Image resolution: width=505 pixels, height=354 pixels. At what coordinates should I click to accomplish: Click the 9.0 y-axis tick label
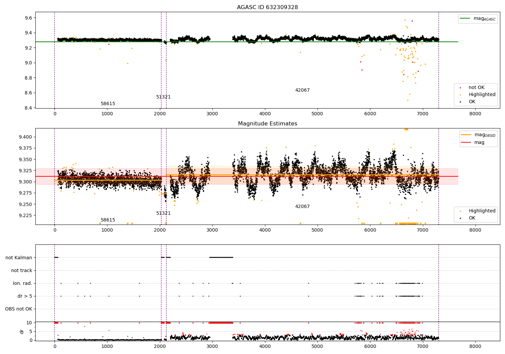coord(29,63)
